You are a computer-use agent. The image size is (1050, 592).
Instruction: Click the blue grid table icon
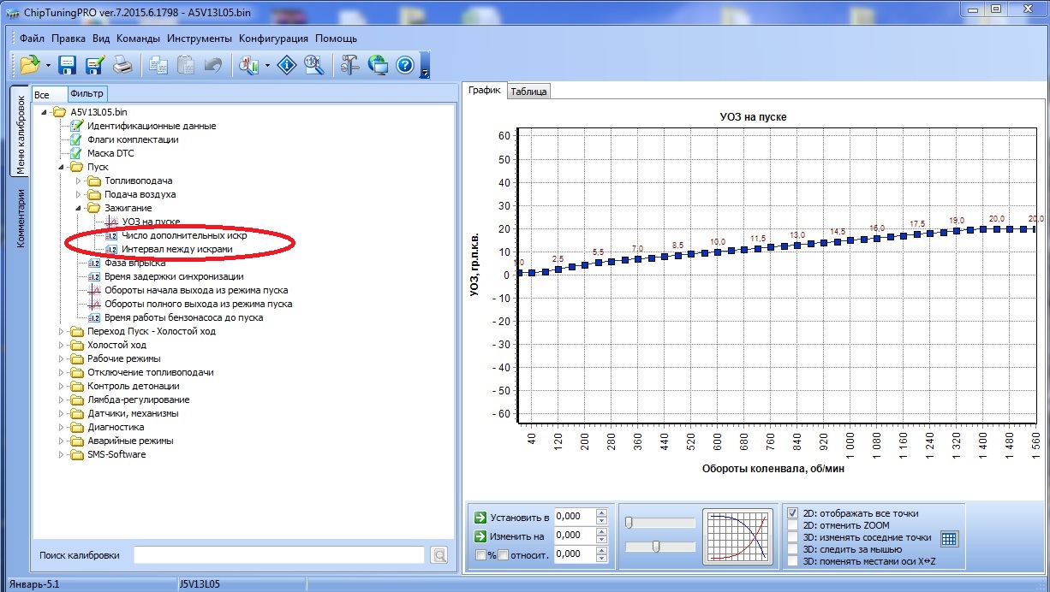pos(949,539)
